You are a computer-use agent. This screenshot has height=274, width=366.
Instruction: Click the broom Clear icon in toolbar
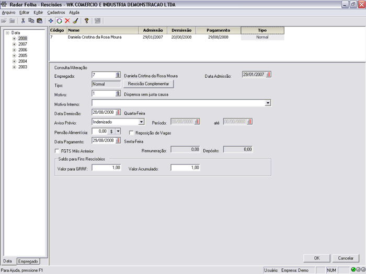[75, 21]
